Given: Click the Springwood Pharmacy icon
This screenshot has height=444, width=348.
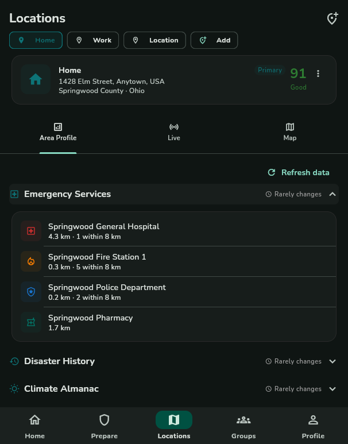Looking at the screenshot, I should (31, 322).
